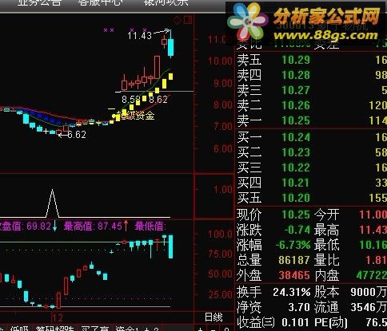387x331 pixels.
Task: Select the 卖二 ask price 10.26
Action: tap(296, 105)
